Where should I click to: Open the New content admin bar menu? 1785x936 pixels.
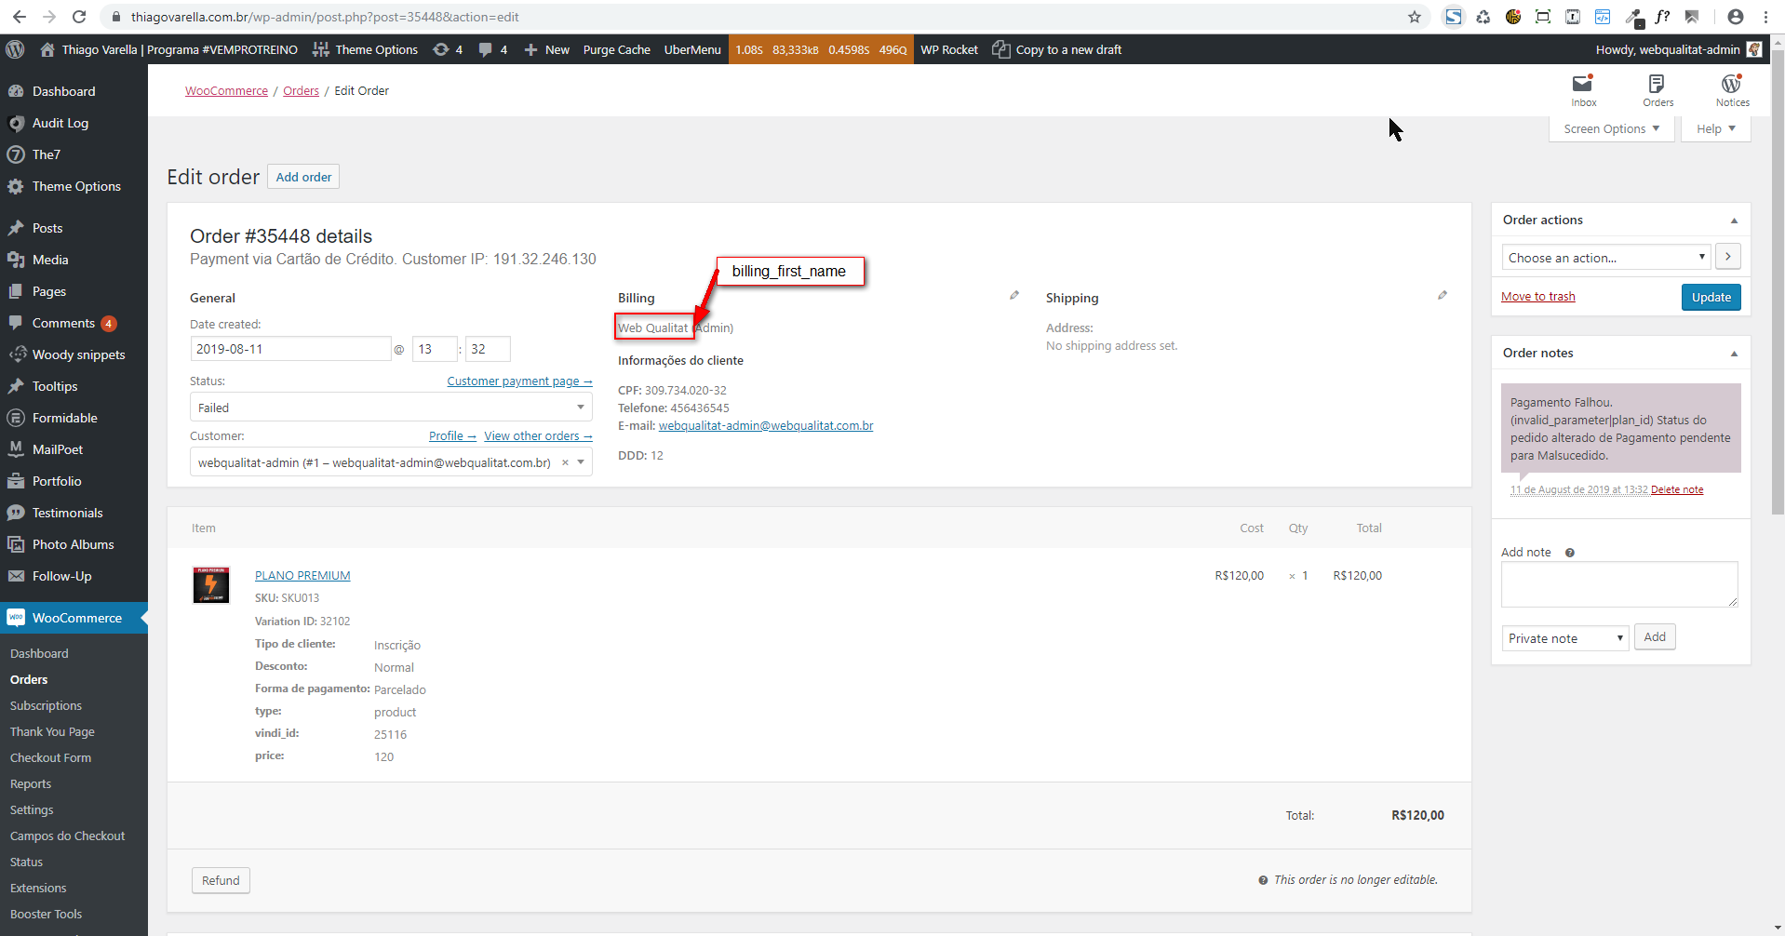546,49
